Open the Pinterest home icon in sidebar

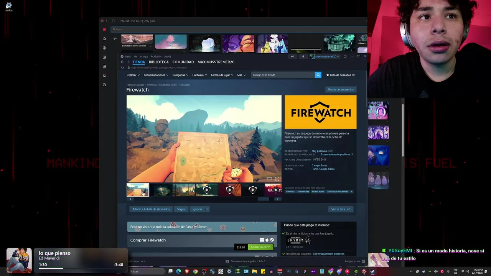click(104, 39)
